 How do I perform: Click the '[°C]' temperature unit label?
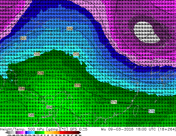[x=64, y=129]
